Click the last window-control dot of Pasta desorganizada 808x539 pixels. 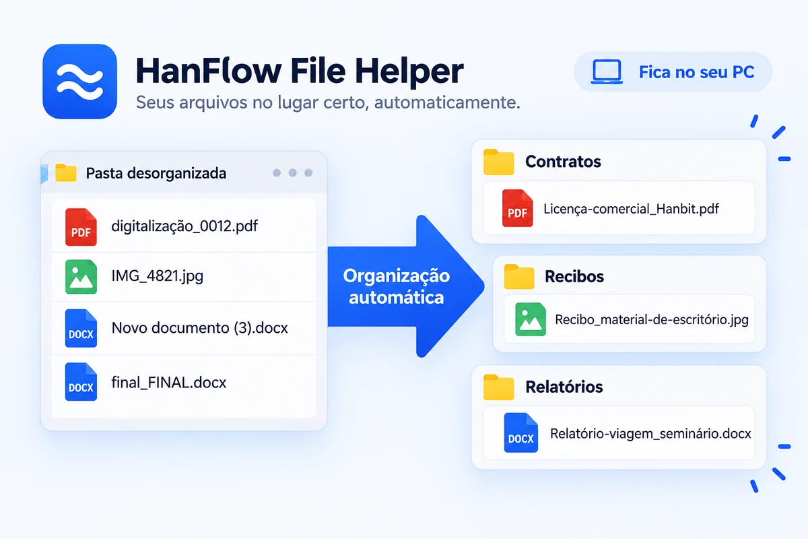[x=308, y=173]
